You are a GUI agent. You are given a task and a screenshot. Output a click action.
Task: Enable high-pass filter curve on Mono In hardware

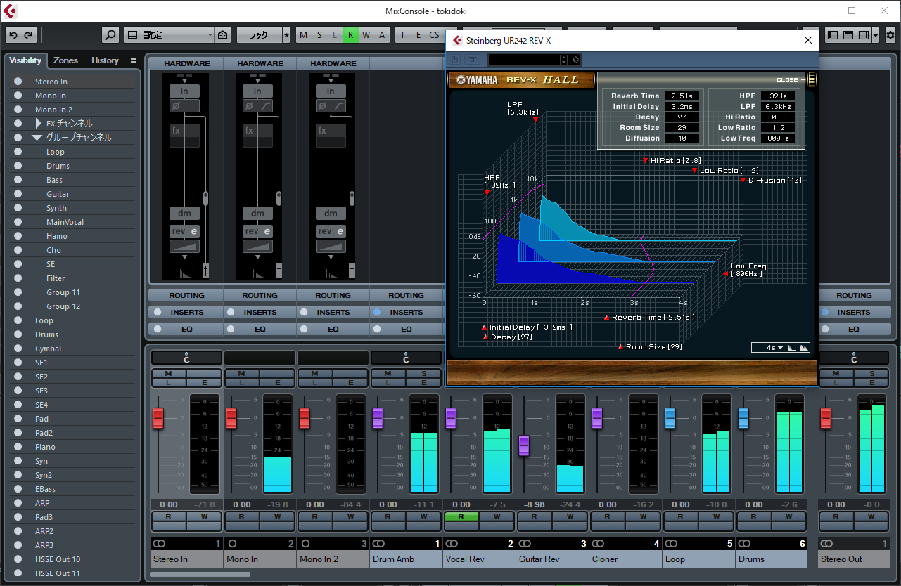[x=266, y=106]
